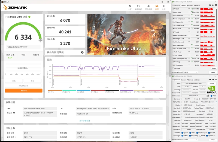The height and width of the screenshot is (142, 218).
Task: Click the screenshot camera icon in upper GPU-Z window
Action: coord(210,5)
